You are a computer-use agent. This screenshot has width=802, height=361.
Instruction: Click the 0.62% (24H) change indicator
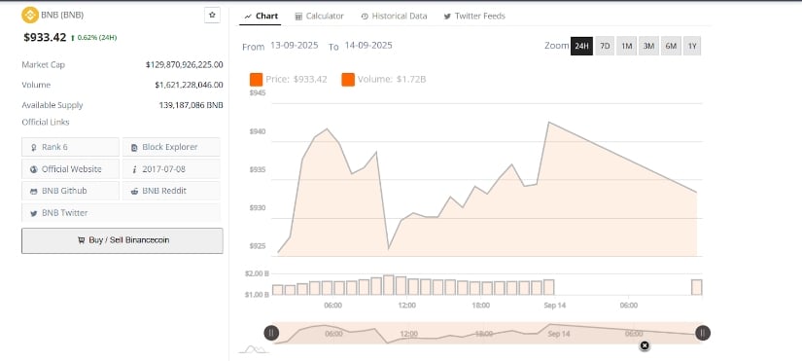coord(93,37)
